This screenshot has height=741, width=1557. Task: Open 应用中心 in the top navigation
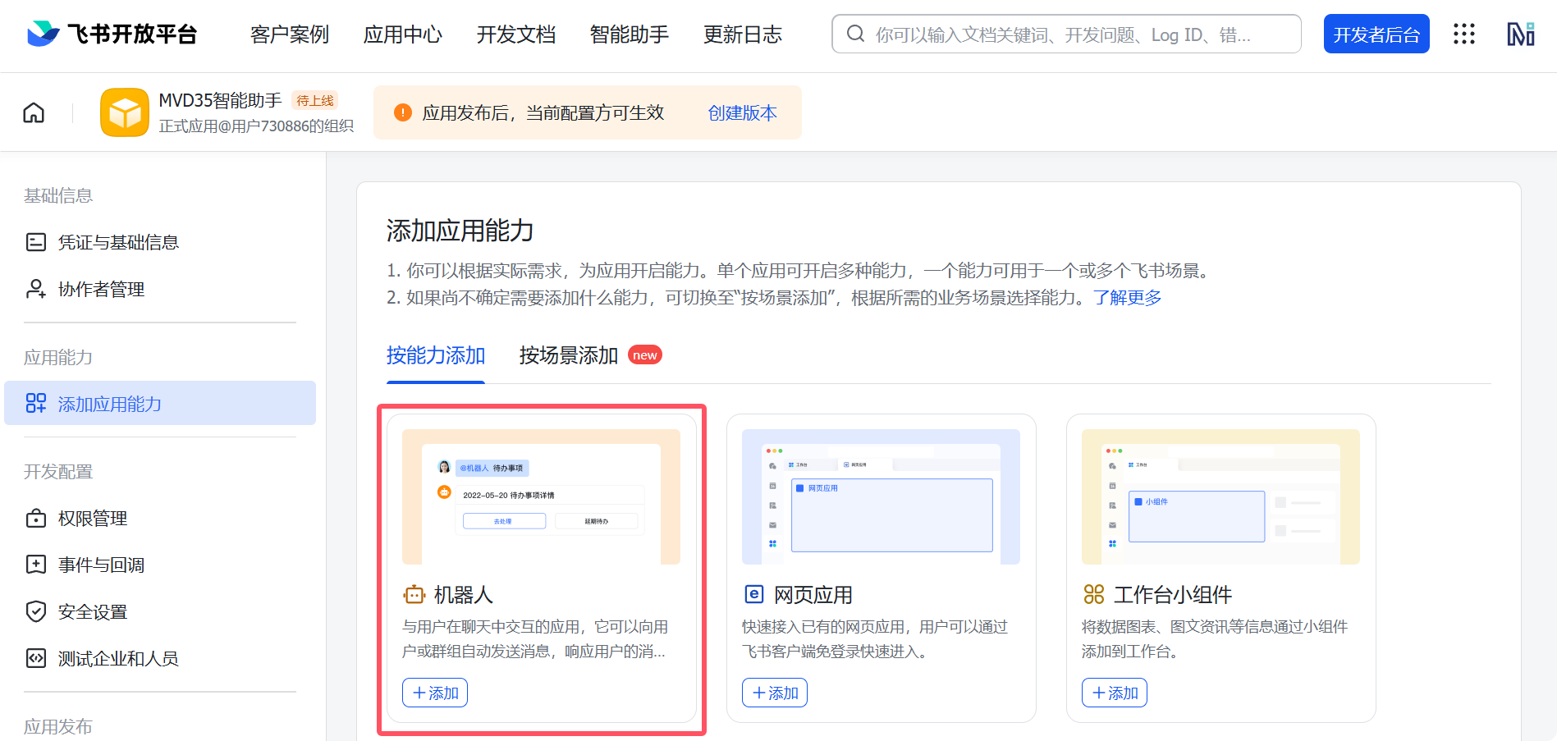403,34
